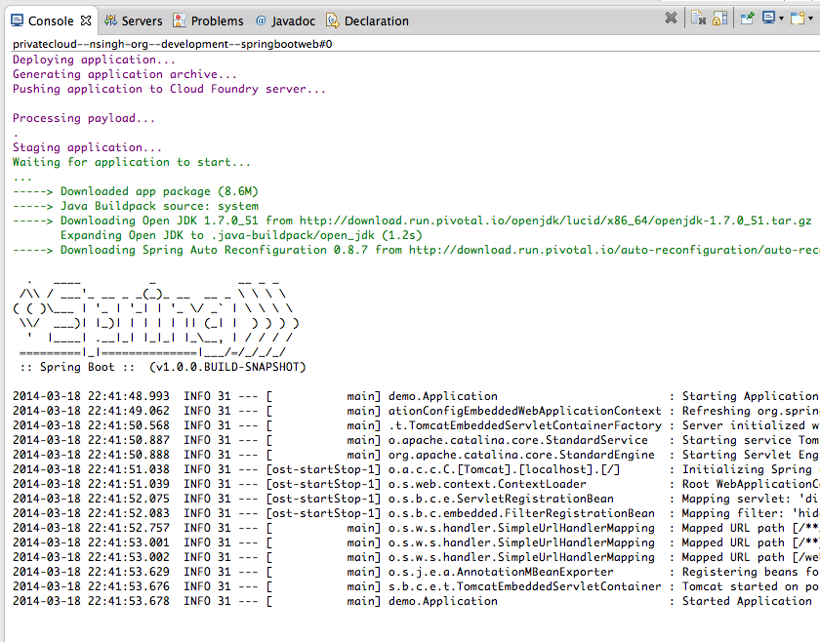The image size is (820, 642).
Task: Toggle Pin Console with the green pushpin
Action: click(x=748, y=19)
